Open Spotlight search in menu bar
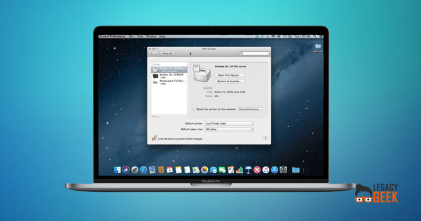Image resolution: width=421 pixels, height=221 pixels. (x=315, y=36)
